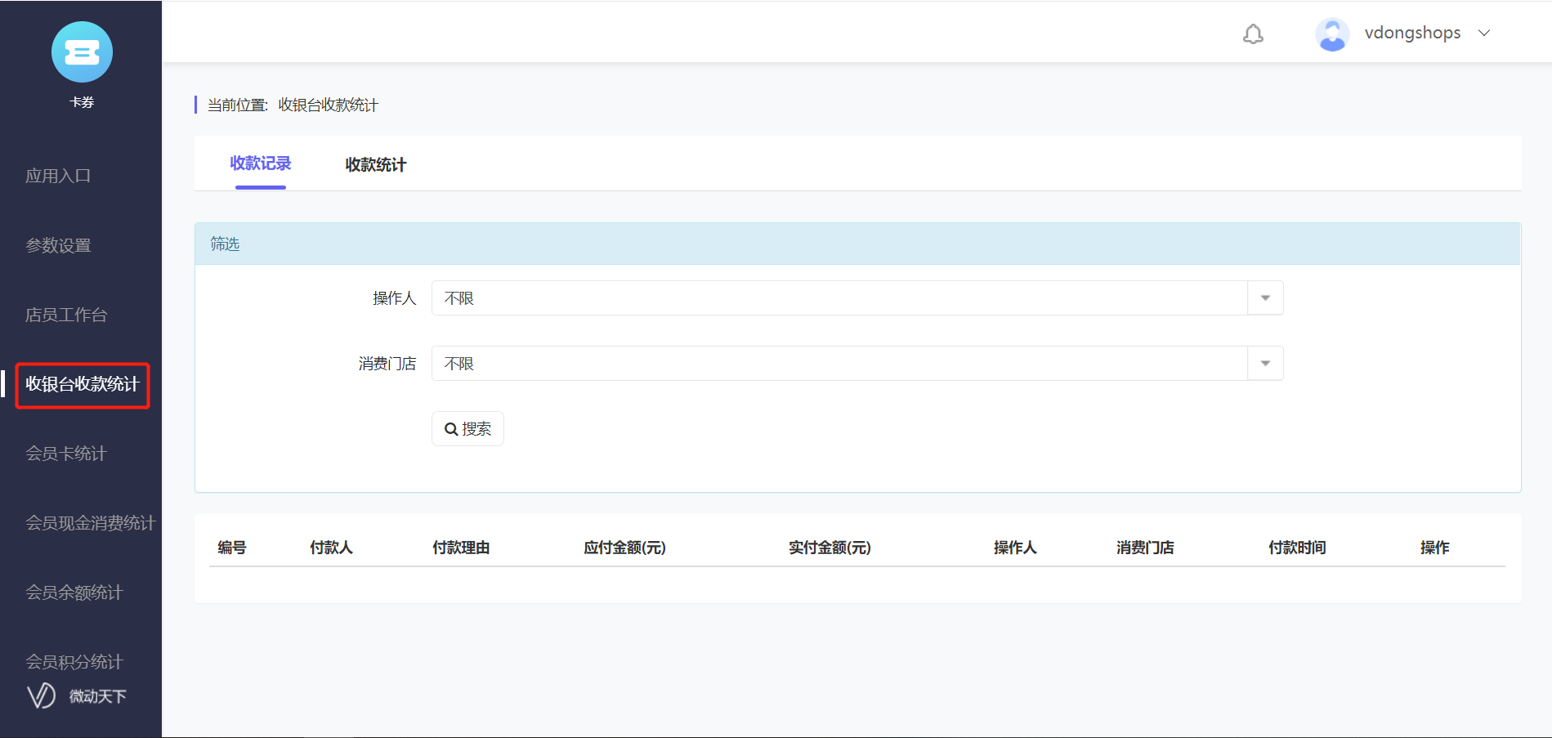This screenshot has width=1552, height=738.
Task: Expand the vdongshops account menu chevron
Action: (1484, 34)
